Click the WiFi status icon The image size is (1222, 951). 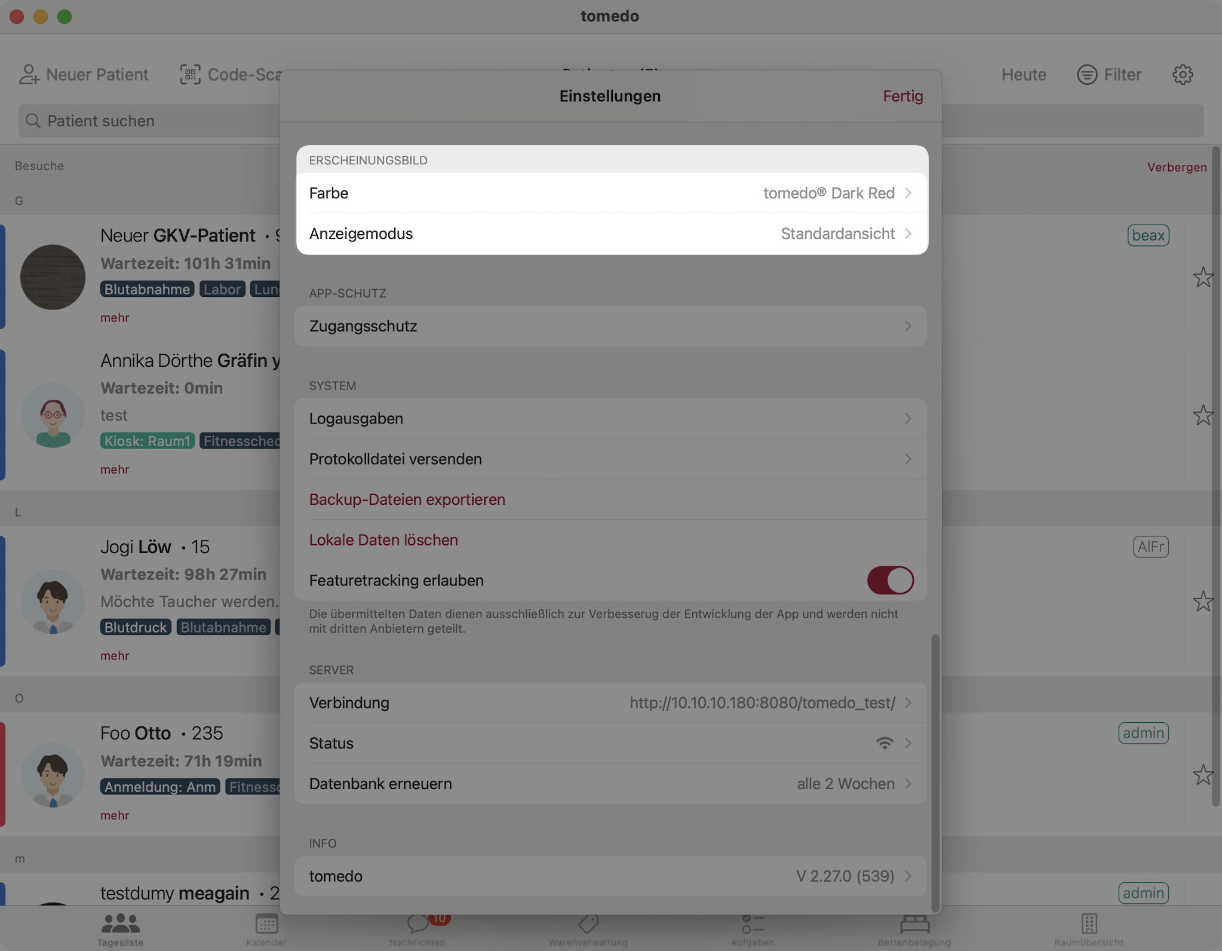[x=885, y=743]
